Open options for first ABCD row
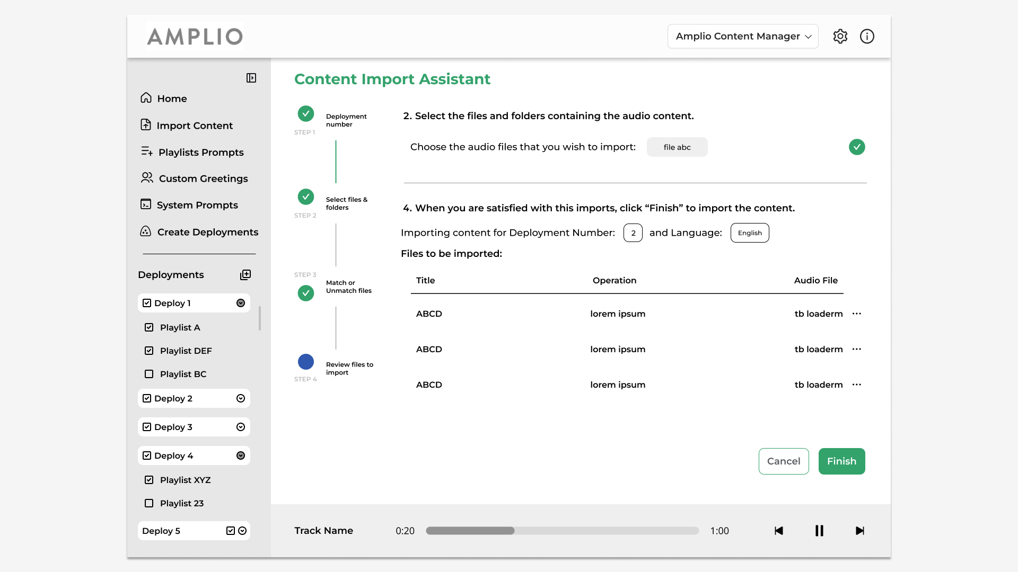 (857, 314)
